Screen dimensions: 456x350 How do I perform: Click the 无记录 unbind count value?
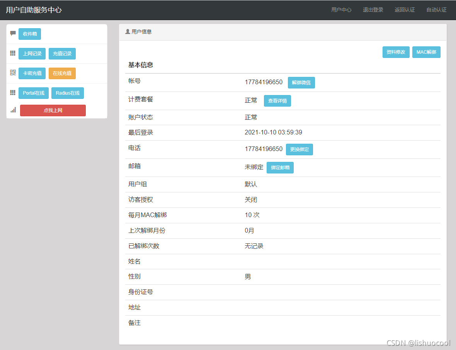(x=254, y=246)
